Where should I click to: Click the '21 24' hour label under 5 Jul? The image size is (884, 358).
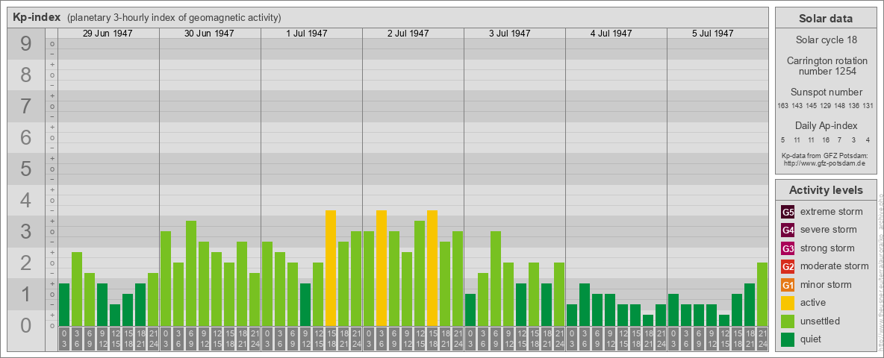point(762,339)
